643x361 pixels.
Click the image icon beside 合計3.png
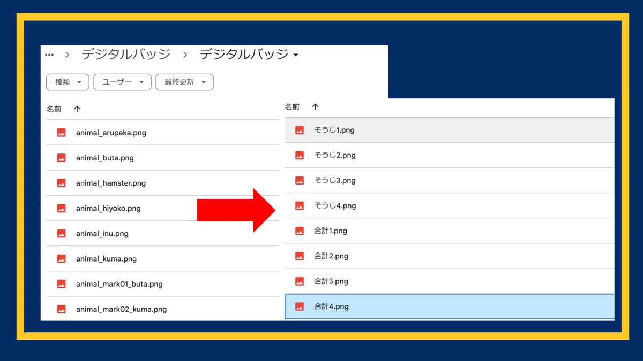click(300, 281)
